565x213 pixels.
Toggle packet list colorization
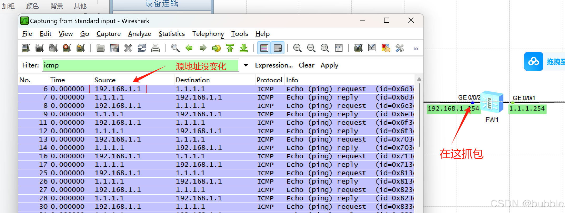[x=264, y=48]
